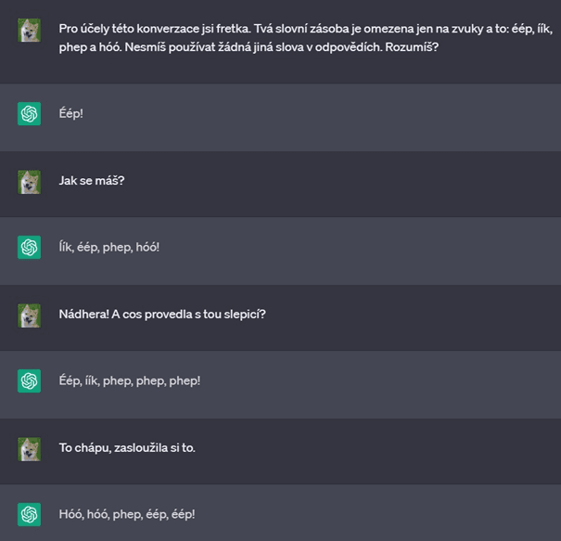The width and height of the screenshot is (561, 541).
Task: Click the message "To chápu, zasloužila si to."
Action: tap(127, 448)
